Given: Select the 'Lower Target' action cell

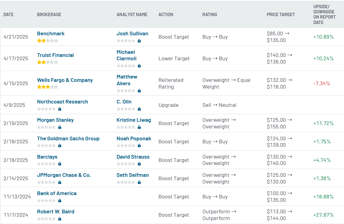Looking at the screenshot, I should coord(174,58).
